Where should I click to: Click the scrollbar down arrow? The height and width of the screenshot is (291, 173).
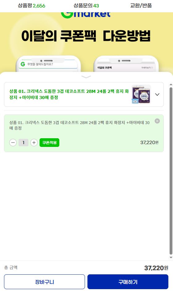point(171,257)
